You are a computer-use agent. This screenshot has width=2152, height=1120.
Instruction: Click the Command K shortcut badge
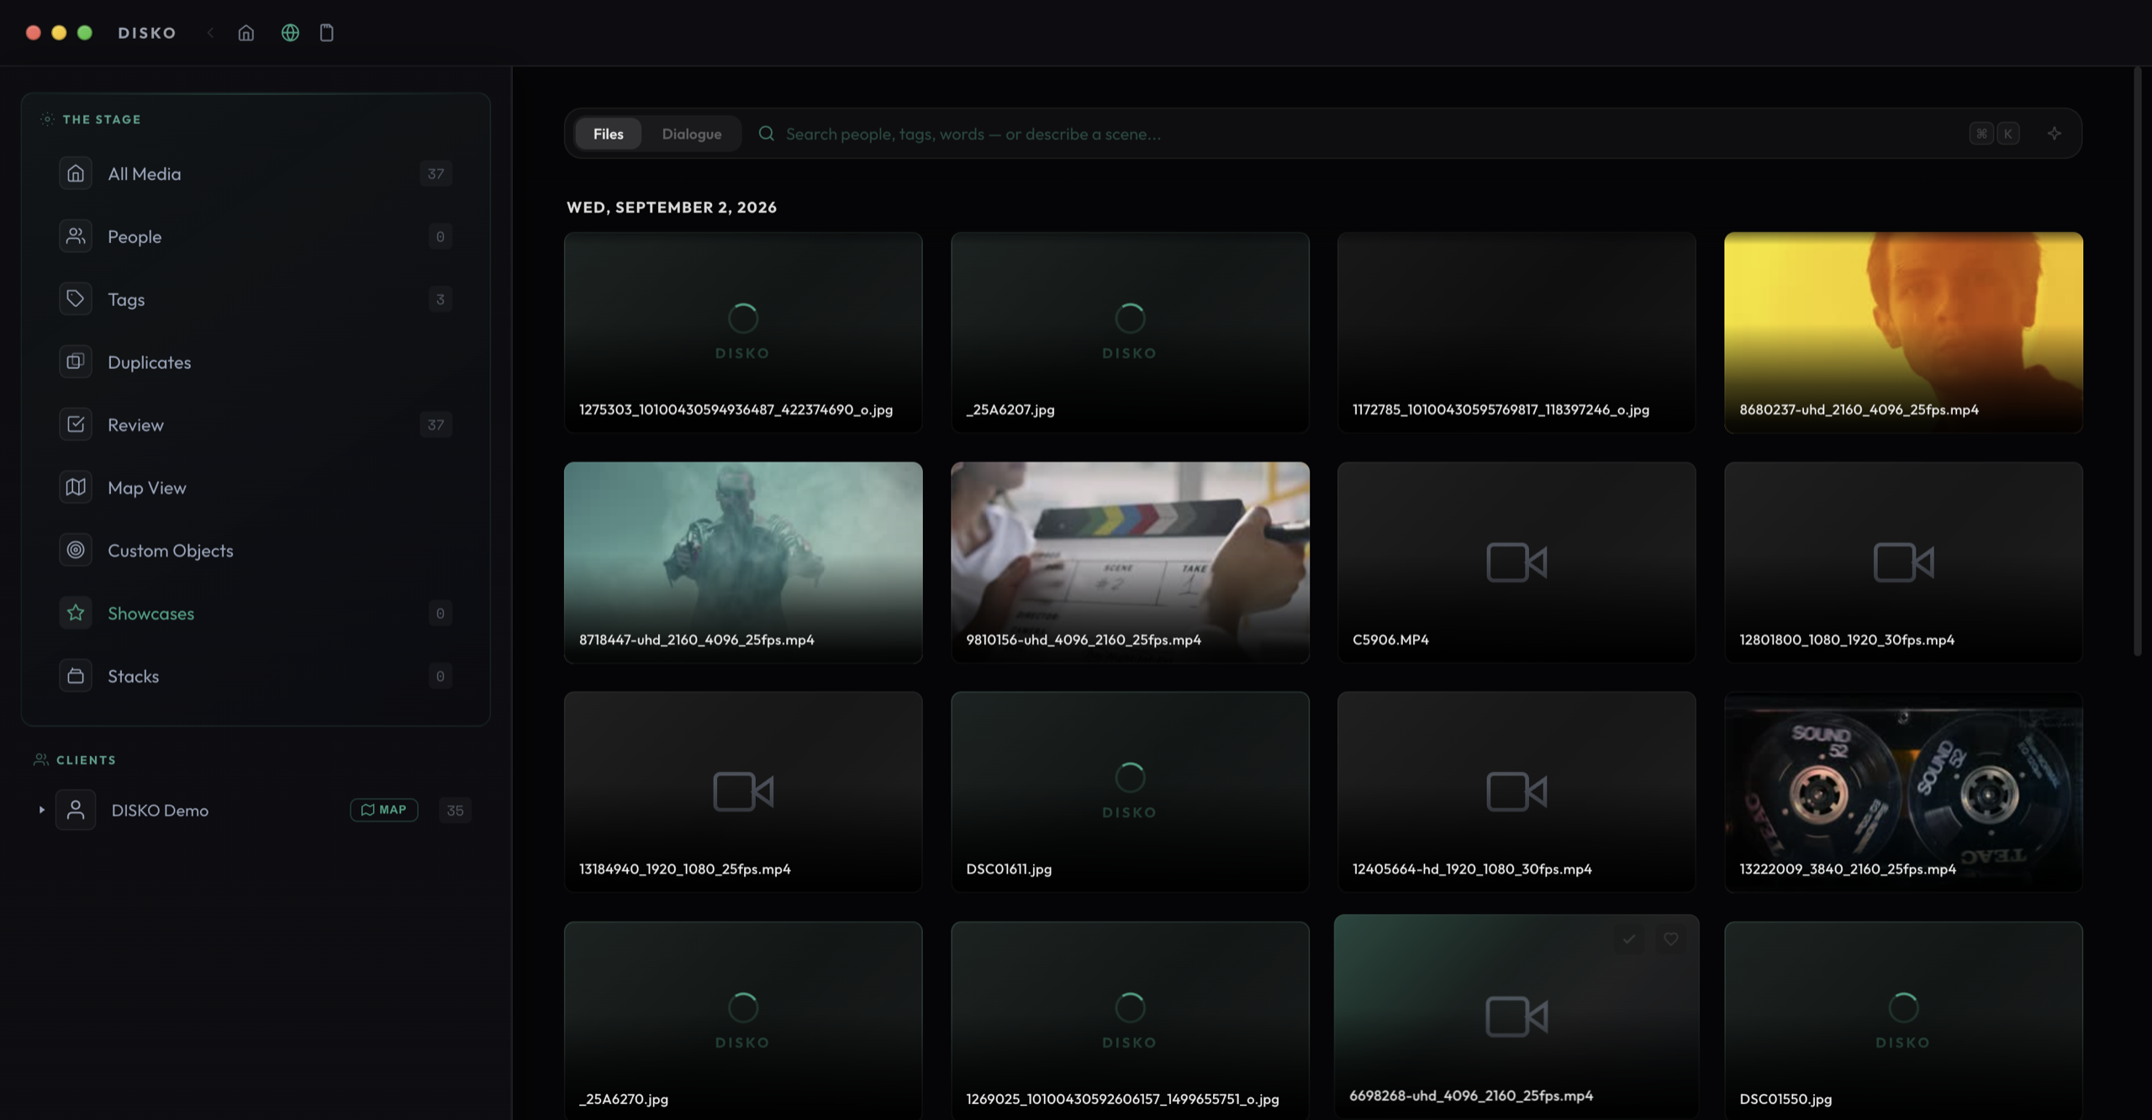point(1994,134)
